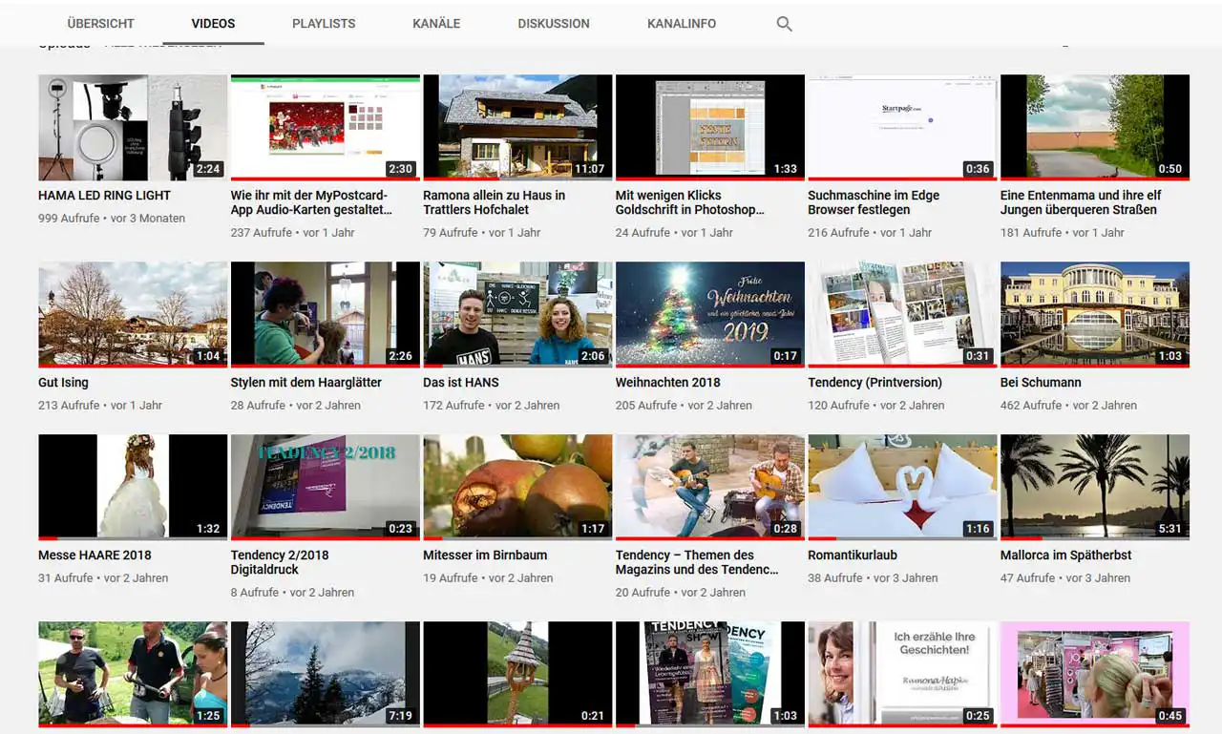Click title Suchmaschine im Edge Browser festlegen
The width and height of the screenshot is (1222, 734).
click(874, 202)
